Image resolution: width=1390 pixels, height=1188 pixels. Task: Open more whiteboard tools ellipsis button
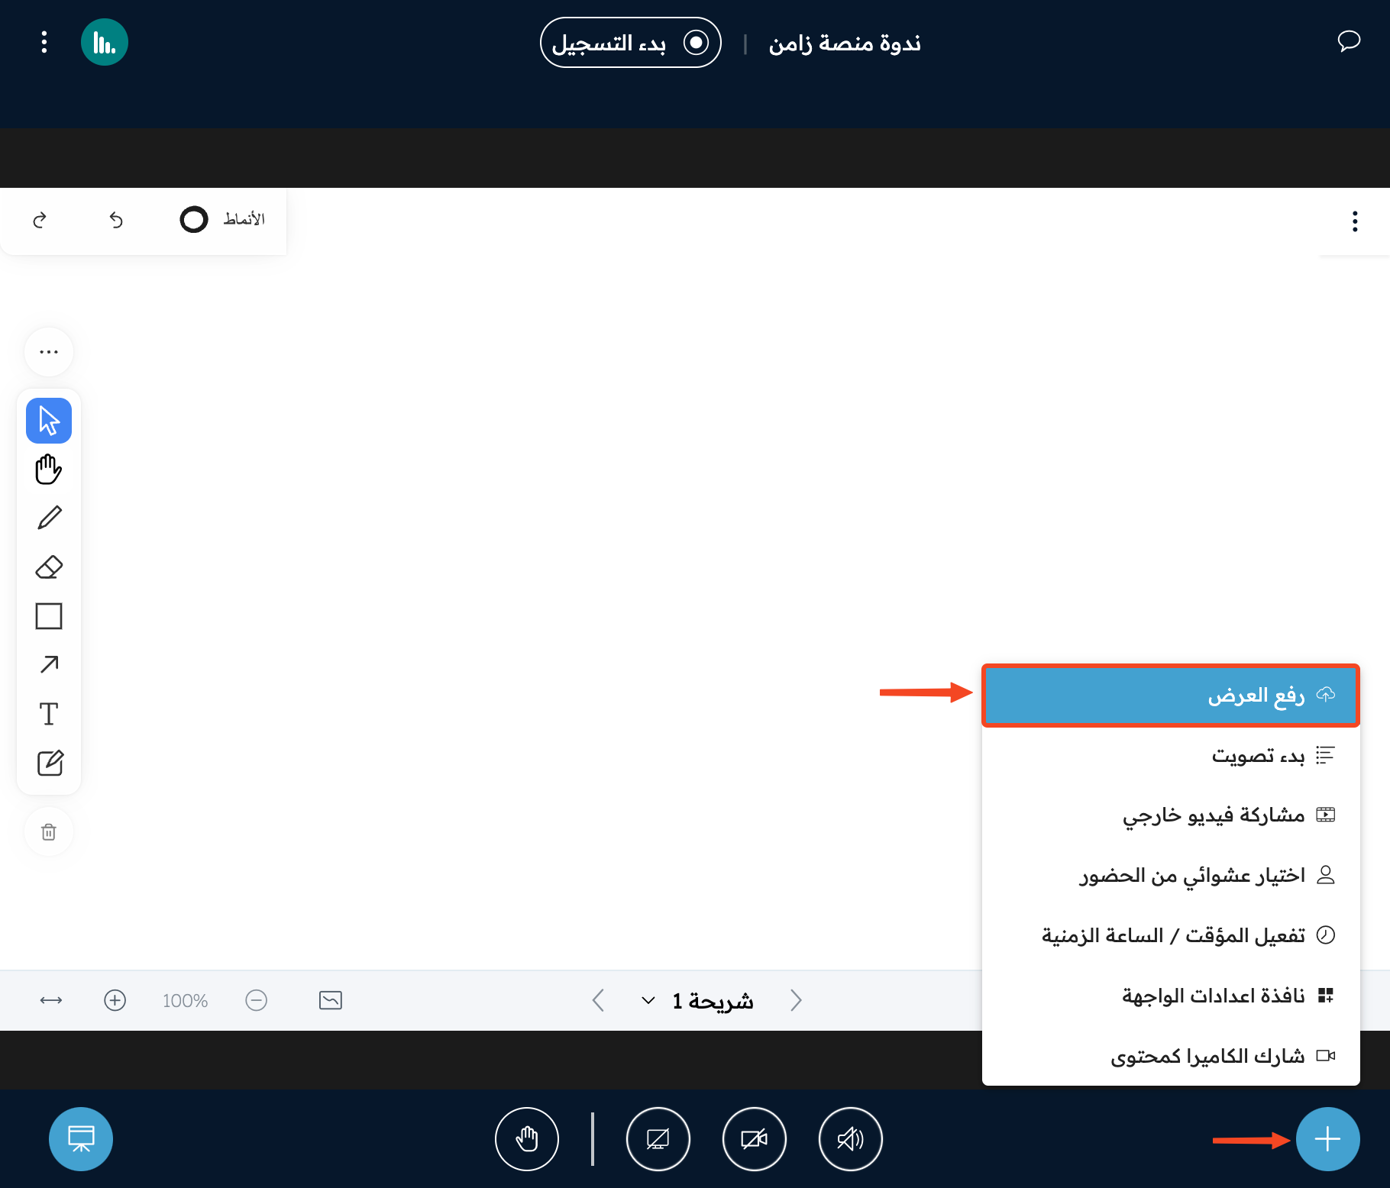tap(49, 352)
